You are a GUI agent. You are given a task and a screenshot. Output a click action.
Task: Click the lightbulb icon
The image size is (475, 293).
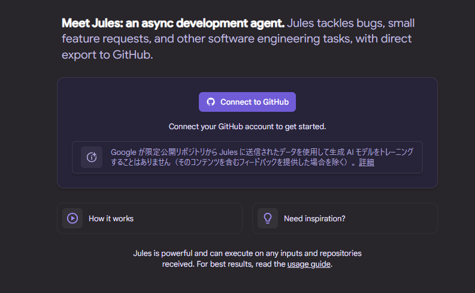pyautogui.click(x=268, y=218)
